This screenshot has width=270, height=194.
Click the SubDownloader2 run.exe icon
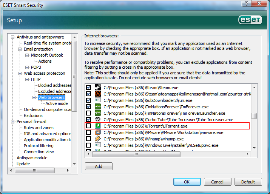[98, 100]
